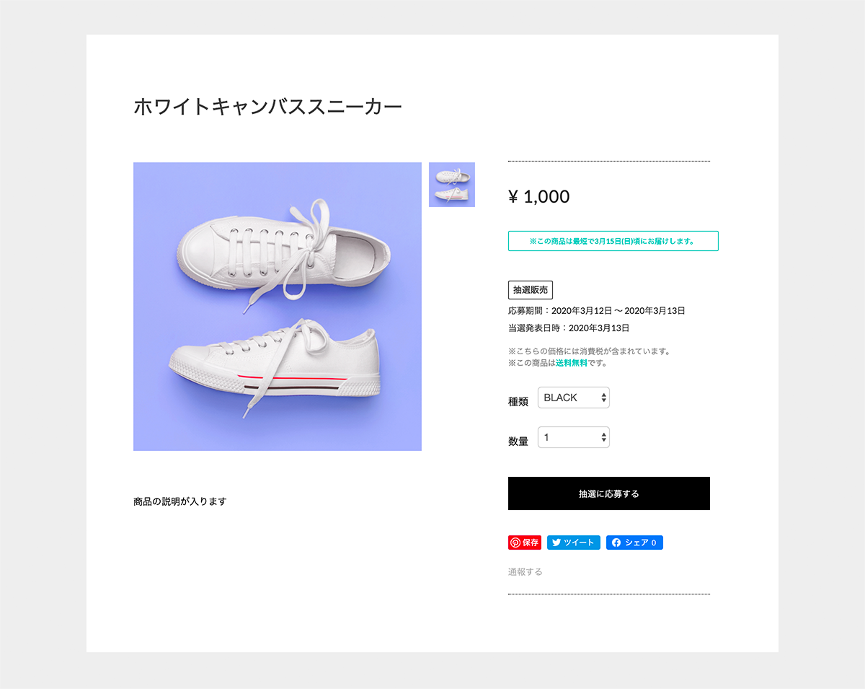
Task: Save to Pinterest with 保存 button
Action: coord(525,543)
